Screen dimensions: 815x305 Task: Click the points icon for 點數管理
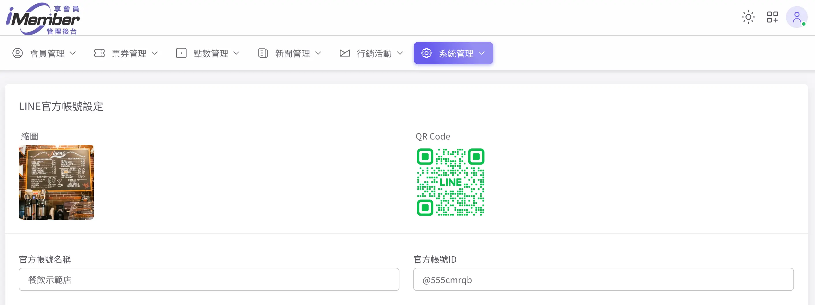click(181, 53)
